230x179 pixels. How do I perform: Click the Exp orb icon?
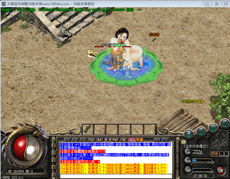tap(188, 161)
